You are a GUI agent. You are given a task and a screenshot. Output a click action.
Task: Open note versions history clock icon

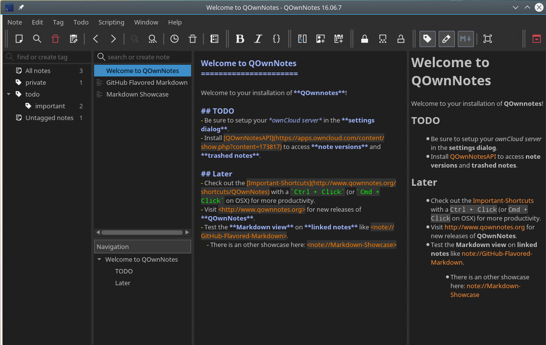(174, 39)
